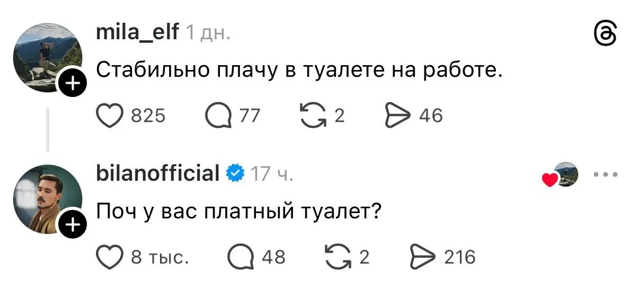Screen dimensions: 639x282
Task: Open bilanofficial username profile link
Action: click(158, 173)
